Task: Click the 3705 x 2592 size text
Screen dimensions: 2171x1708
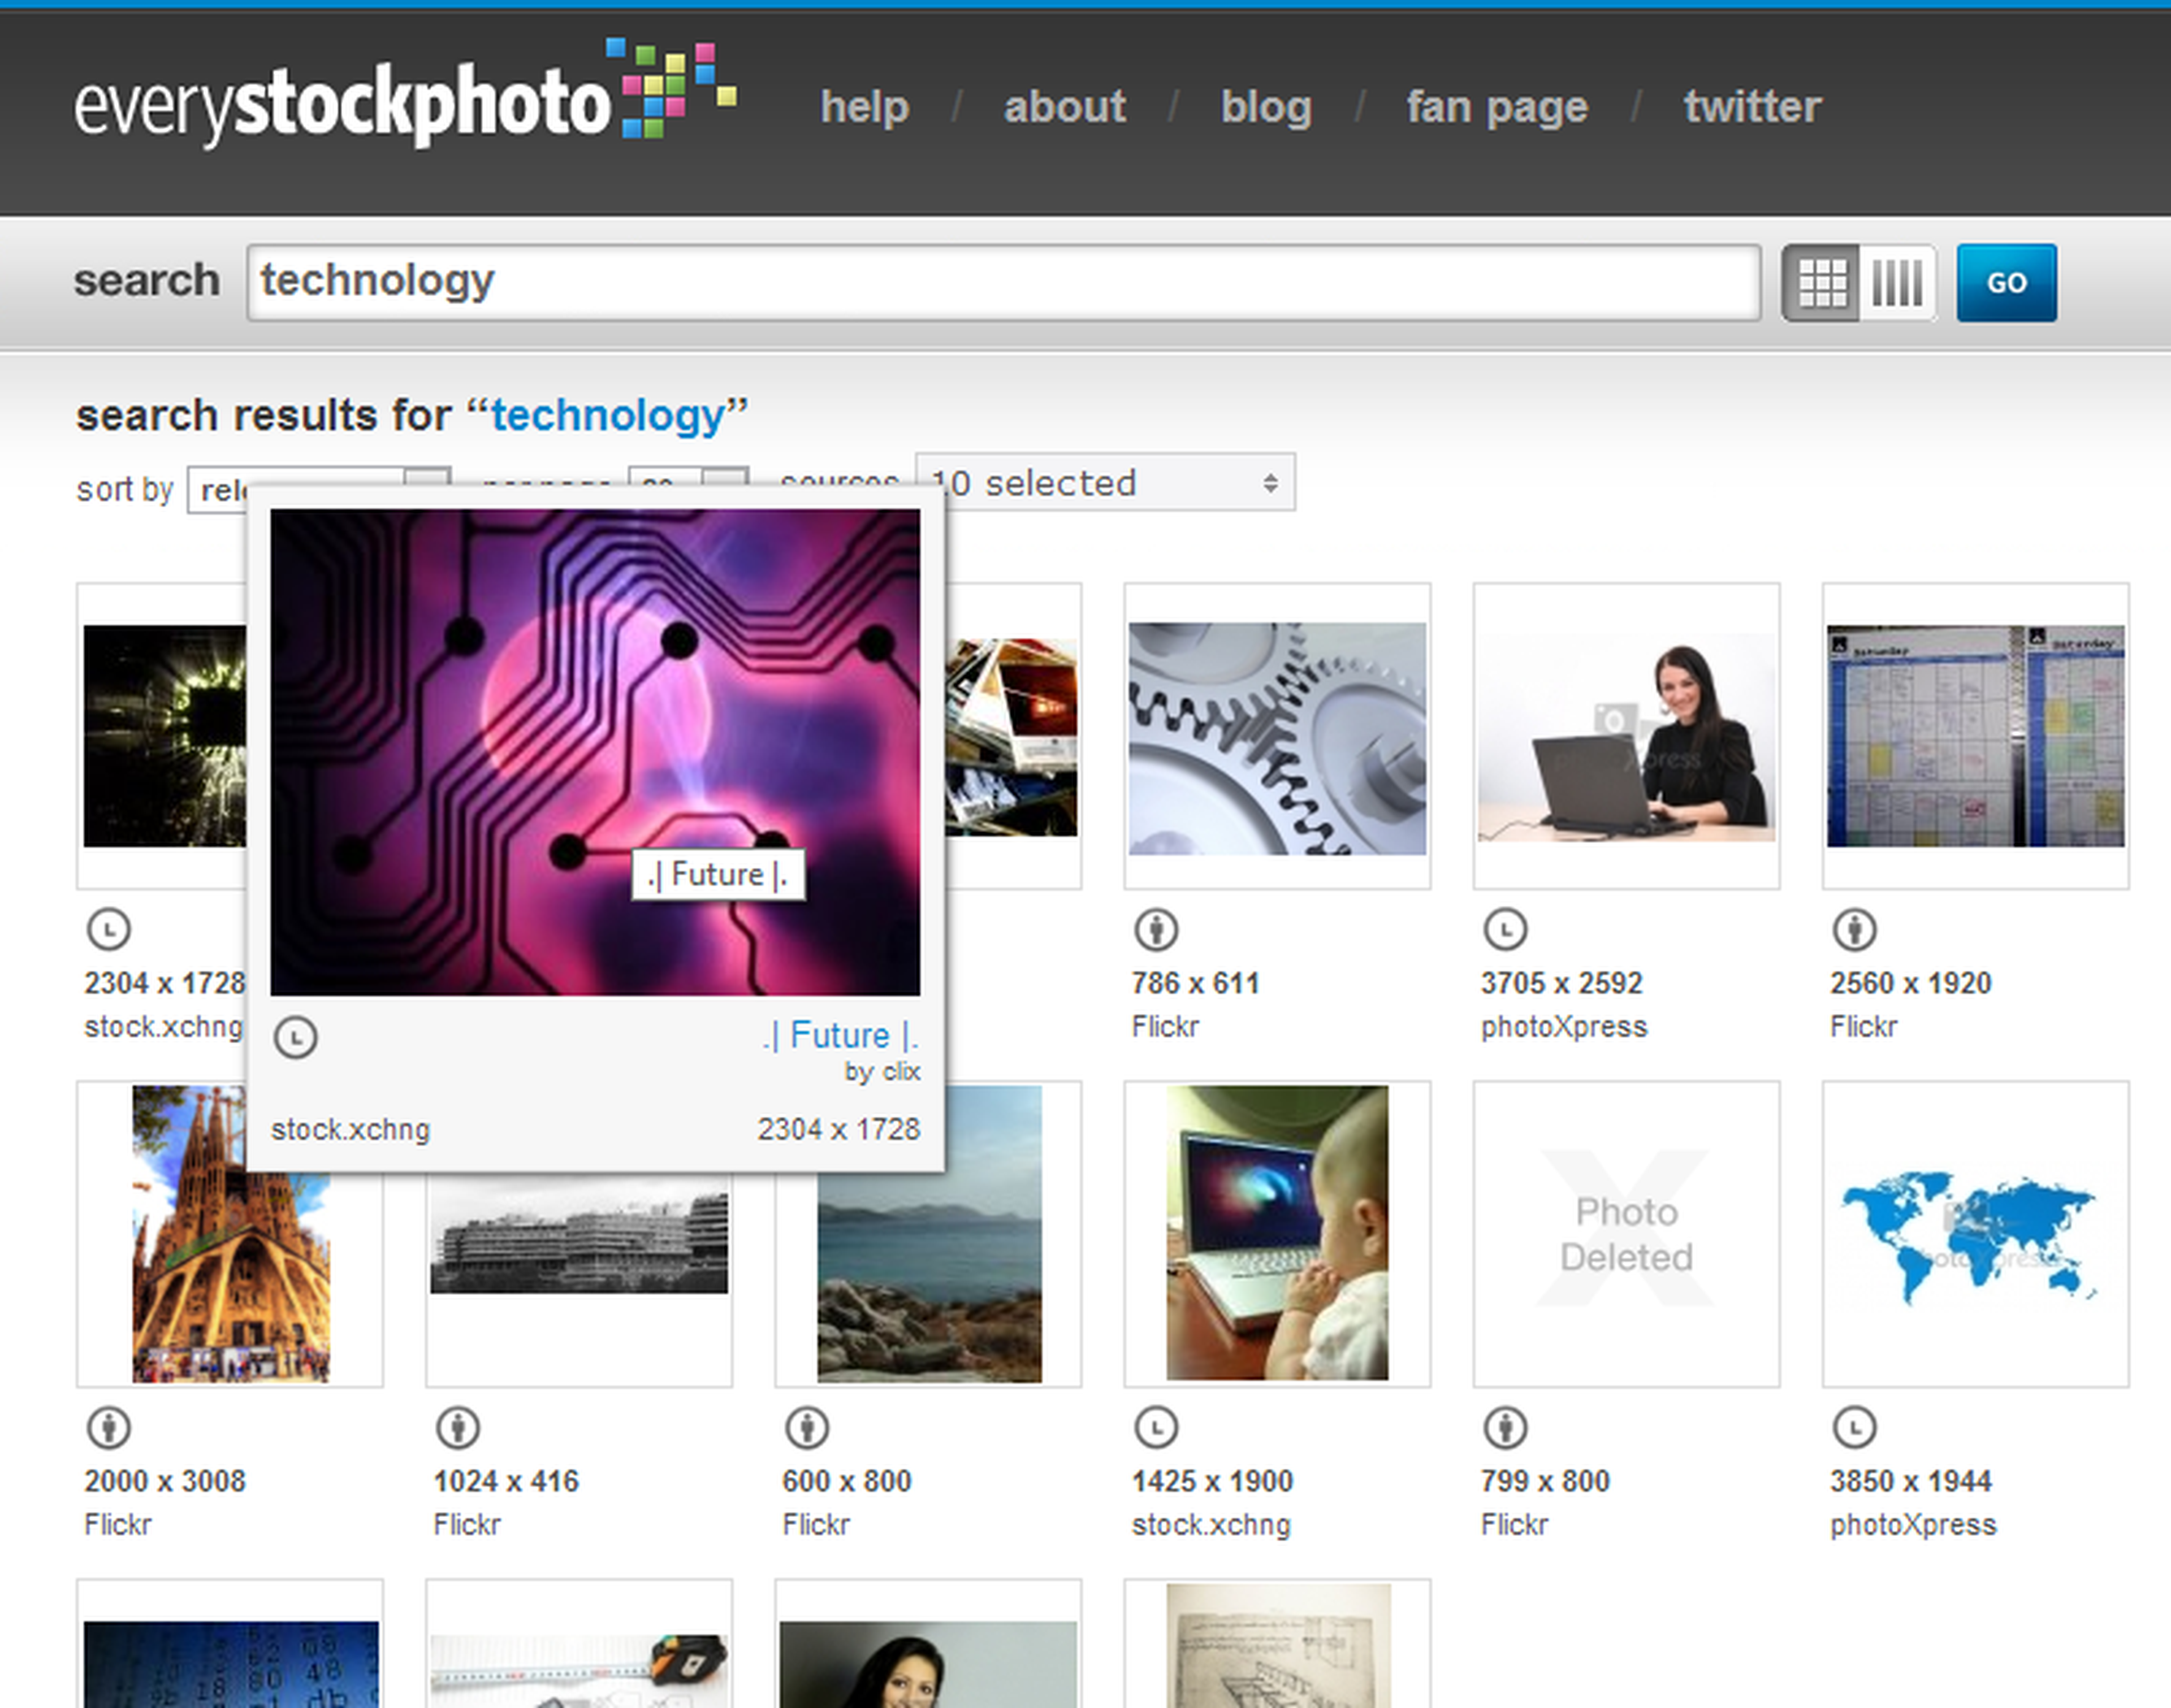Action: pos(1561,983)
